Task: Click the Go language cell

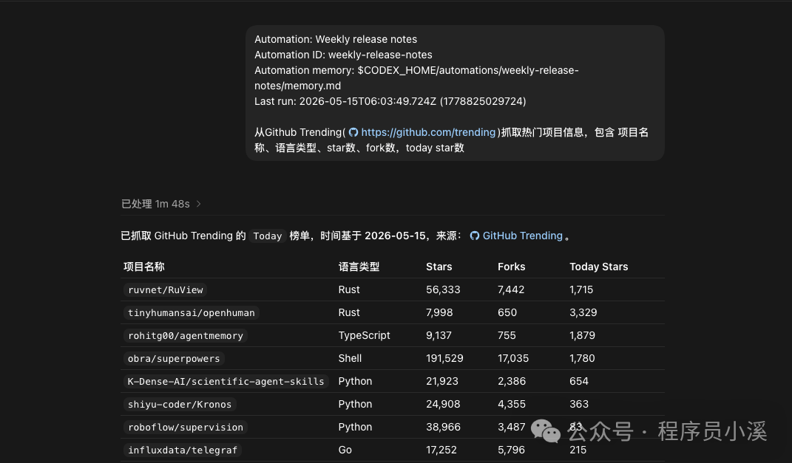Action: coord(345,450)
